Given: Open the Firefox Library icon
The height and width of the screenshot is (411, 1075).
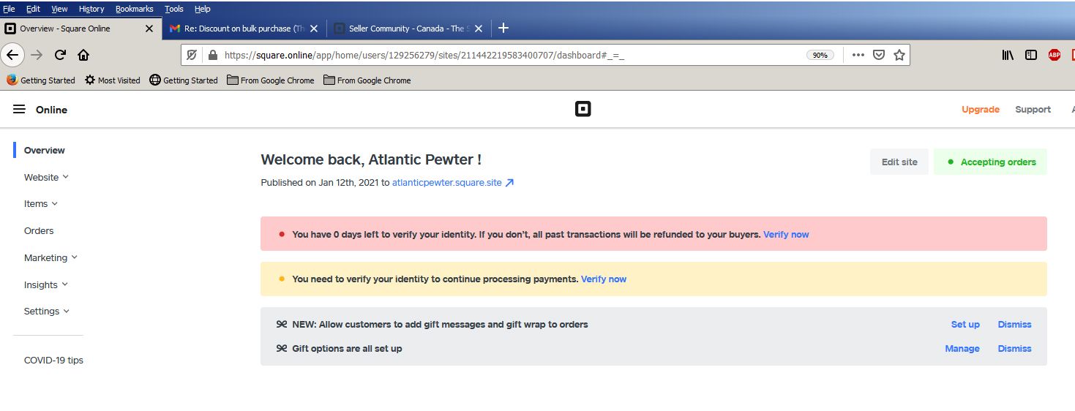Looking at the screenshot, I should click(x=1008, y=55).
